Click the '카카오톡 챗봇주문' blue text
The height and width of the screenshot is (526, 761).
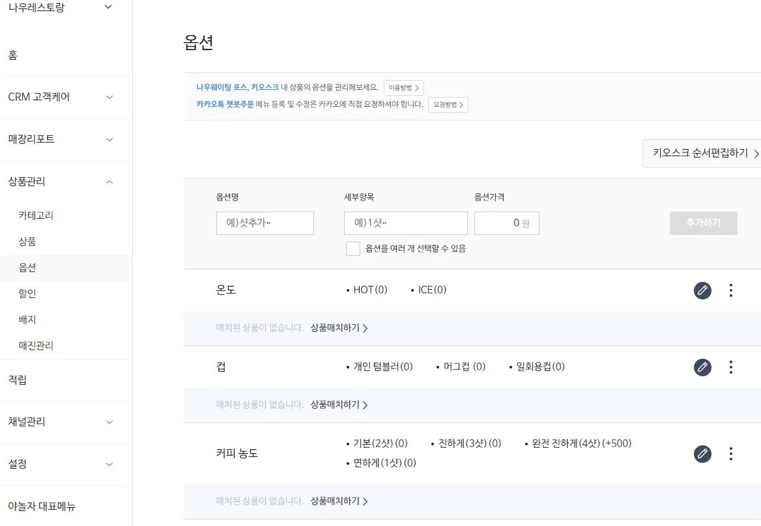pos(225,104)
